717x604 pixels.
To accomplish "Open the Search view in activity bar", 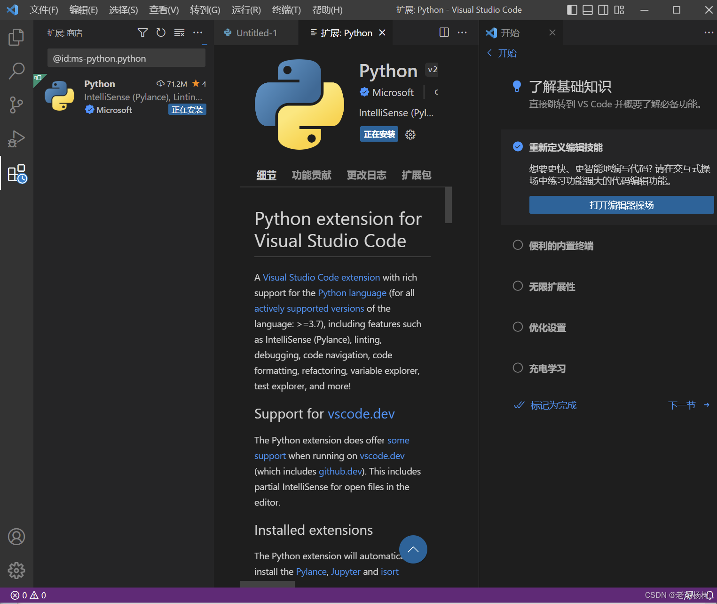I will [16, 71].
